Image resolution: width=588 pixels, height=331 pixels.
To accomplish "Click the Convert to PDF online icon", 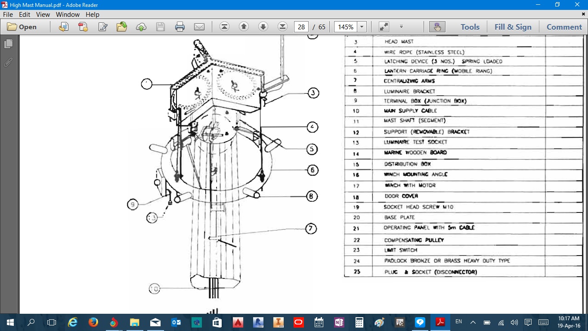I will tap(64, 27).
